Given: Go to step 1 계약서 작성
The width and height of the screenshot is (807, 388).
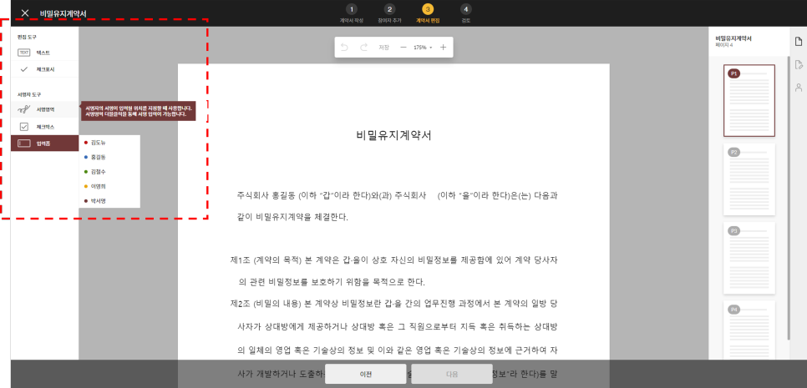Looking at the screenshot, I should [x=351, y=13].
